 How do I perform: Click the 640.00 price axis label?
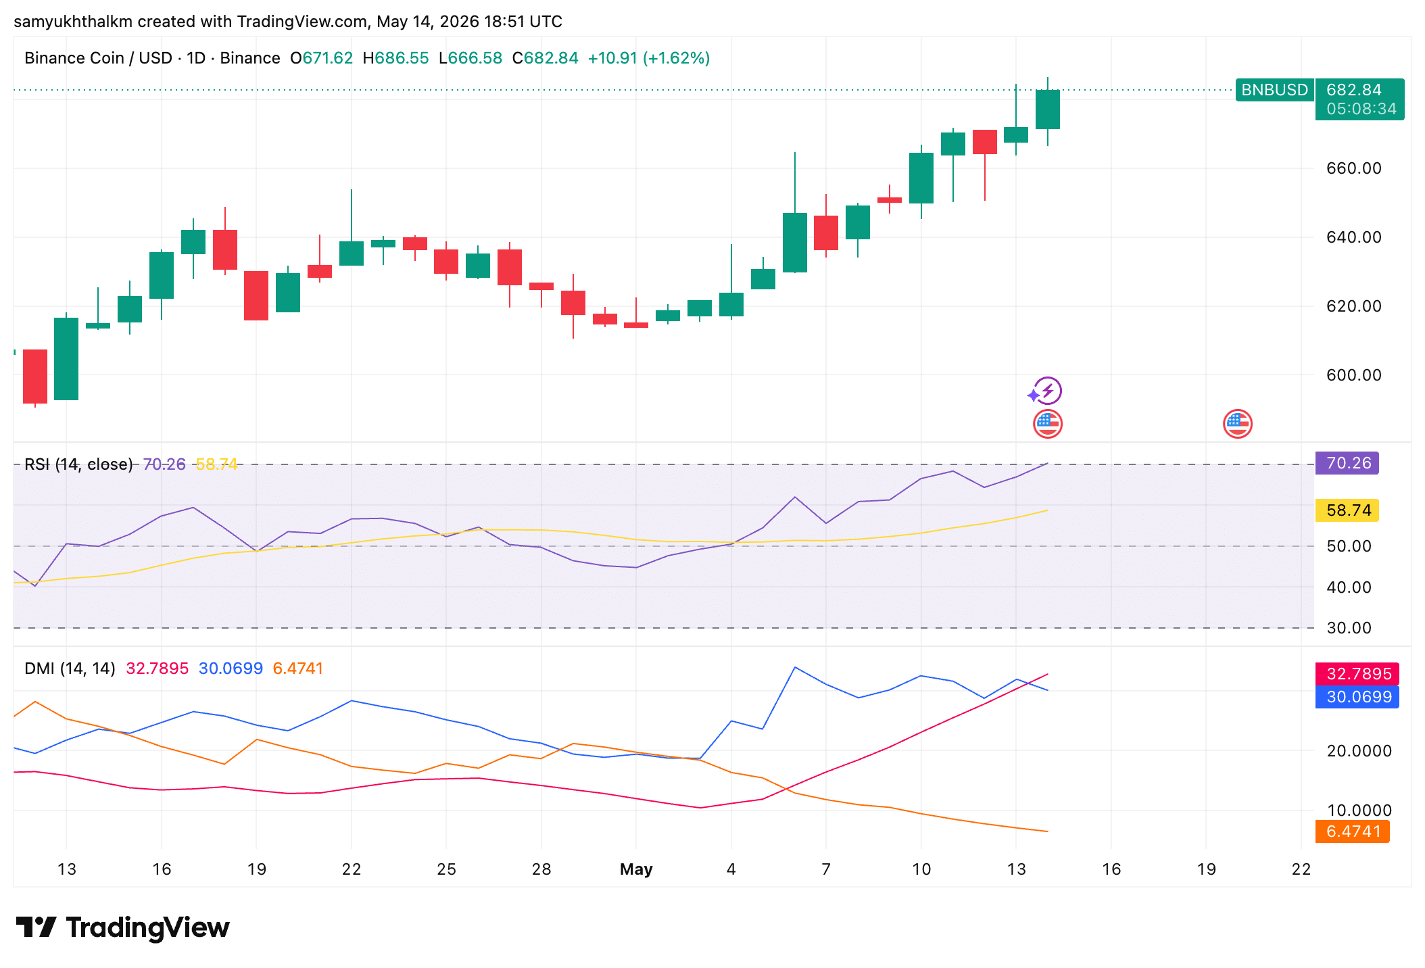point(1353,237)
